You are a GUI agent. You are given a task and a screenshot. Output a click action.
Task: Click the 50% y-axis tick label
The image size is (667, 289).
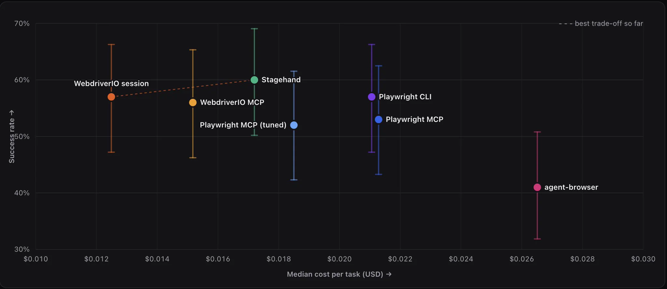point(22,137)
